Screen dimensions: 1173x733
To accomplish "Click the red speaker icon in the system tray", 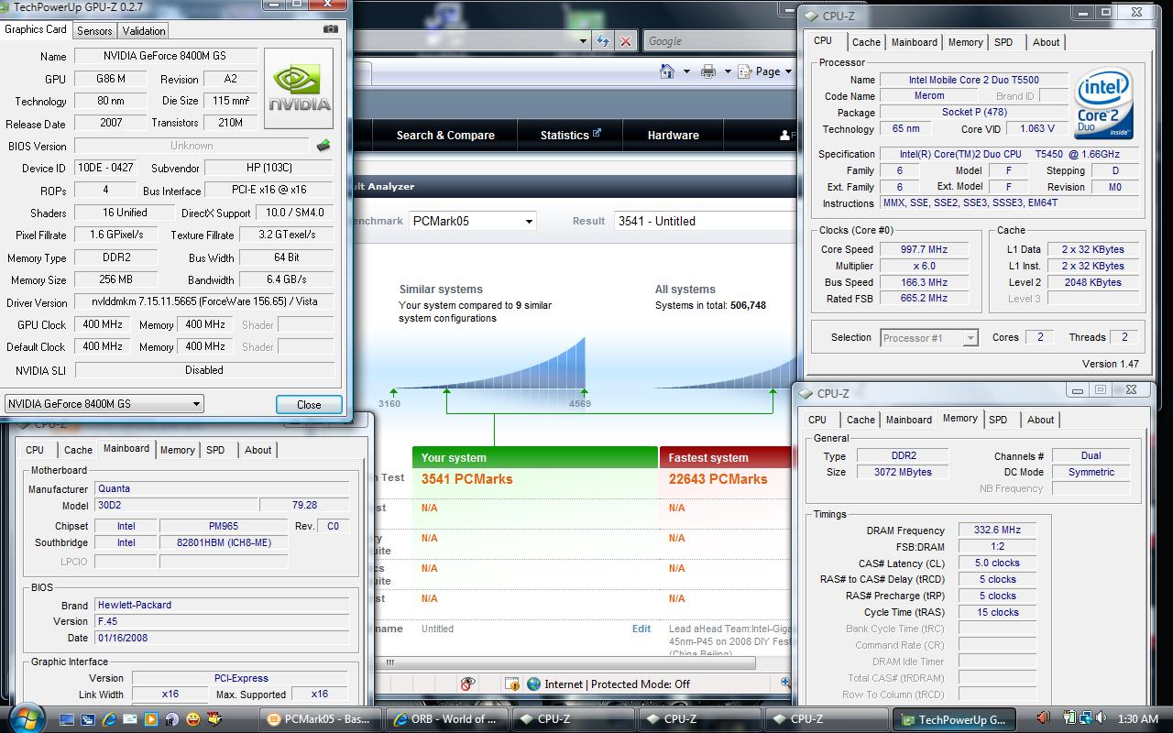I will tap(1044, 718).
